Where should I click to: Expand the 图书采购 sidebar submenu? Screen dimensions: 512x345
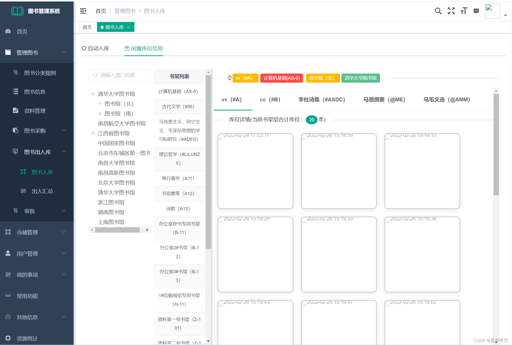pyautogui.click(x=64, y=130)
